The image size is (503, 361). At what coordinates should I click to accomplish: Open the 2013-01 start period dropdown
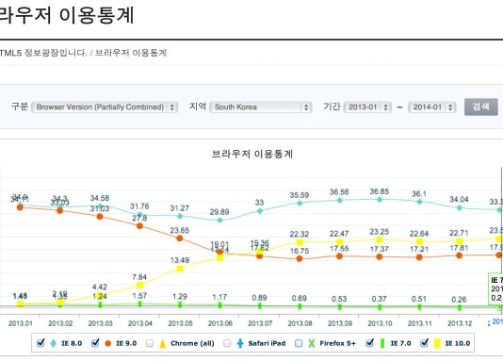click(367, 107)
